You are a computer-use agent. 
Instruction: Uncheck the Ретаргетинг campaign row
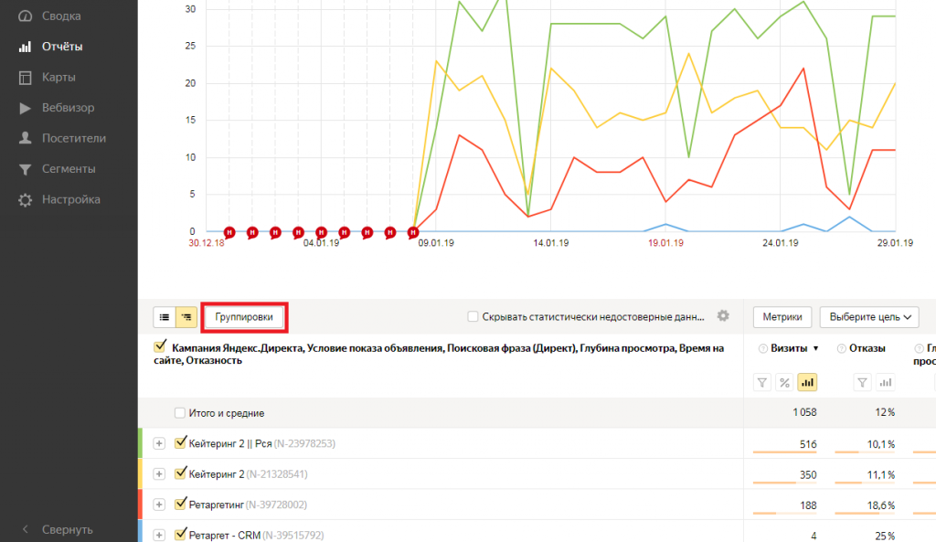pyautogui.click(x=180, y=504)
